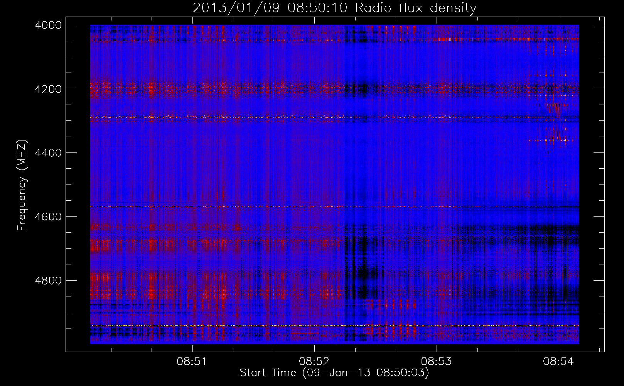Select the 4200 frequency tick label
The height and width of the screenshot is (386, 624).
pos(48,89)
